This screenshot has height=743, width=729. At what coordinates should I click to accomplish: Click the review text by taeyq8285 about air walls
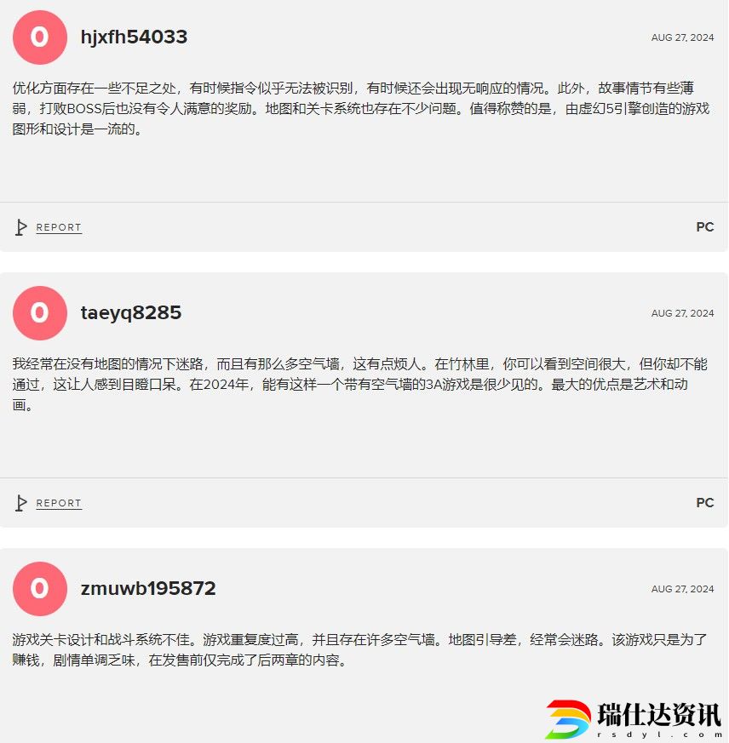click(360, 385)
